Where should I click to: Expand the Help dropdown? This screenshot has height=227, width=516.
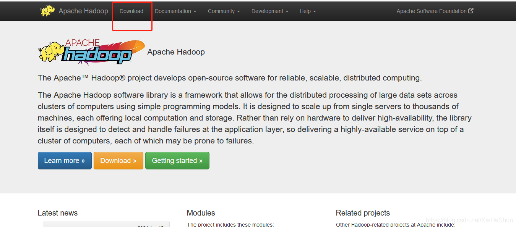pyautogui.click(x=308, y=11)
